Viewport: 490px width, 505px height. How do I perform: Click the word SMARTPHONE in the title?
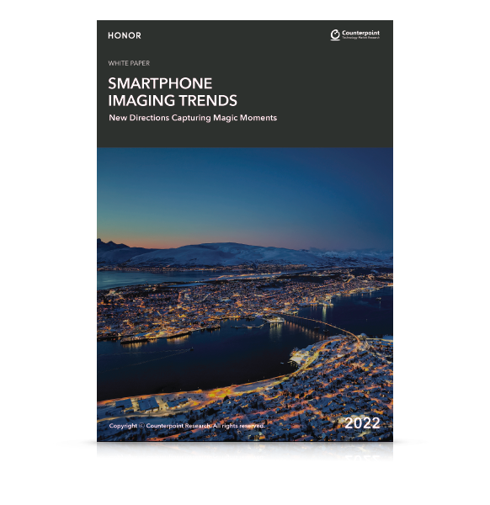coord(160,83)
